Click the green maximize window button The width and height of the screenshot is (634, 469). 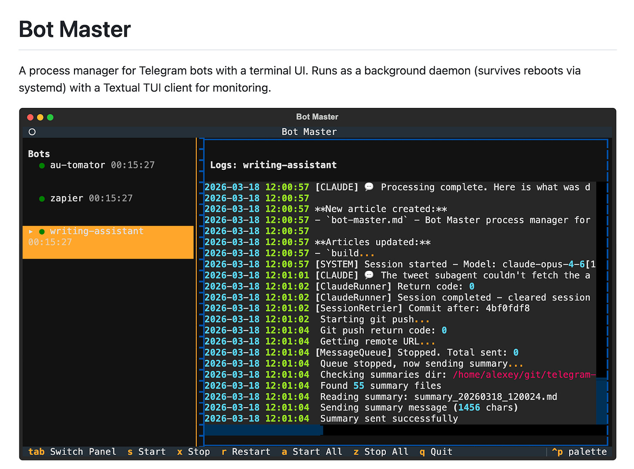coord(51,117)
